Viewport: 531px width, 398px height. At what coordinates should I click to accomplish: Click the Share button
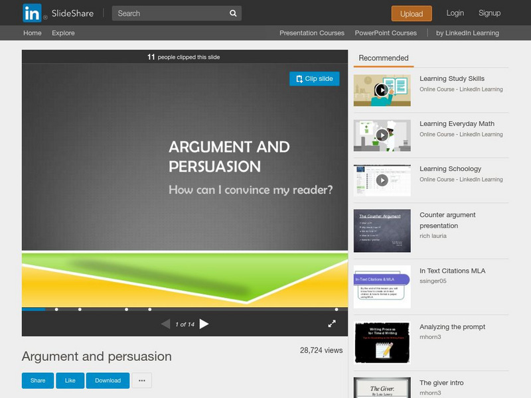tap(38, 380)
